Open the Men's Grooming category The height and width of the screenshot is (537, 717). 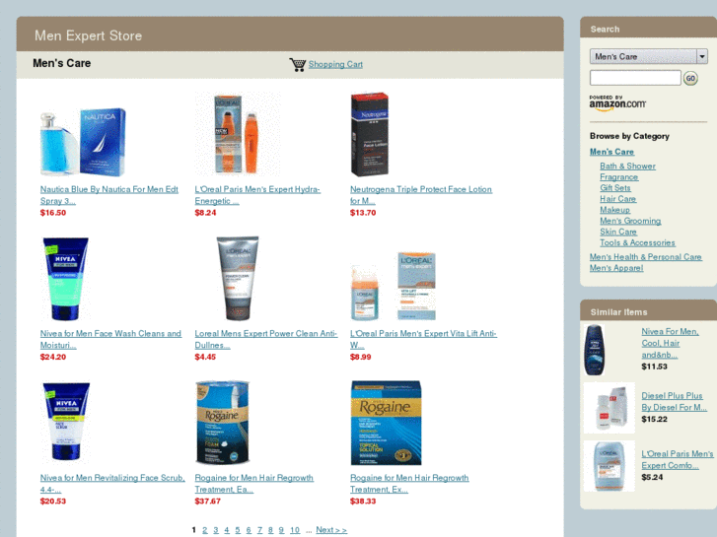click(x=630, y=221)
